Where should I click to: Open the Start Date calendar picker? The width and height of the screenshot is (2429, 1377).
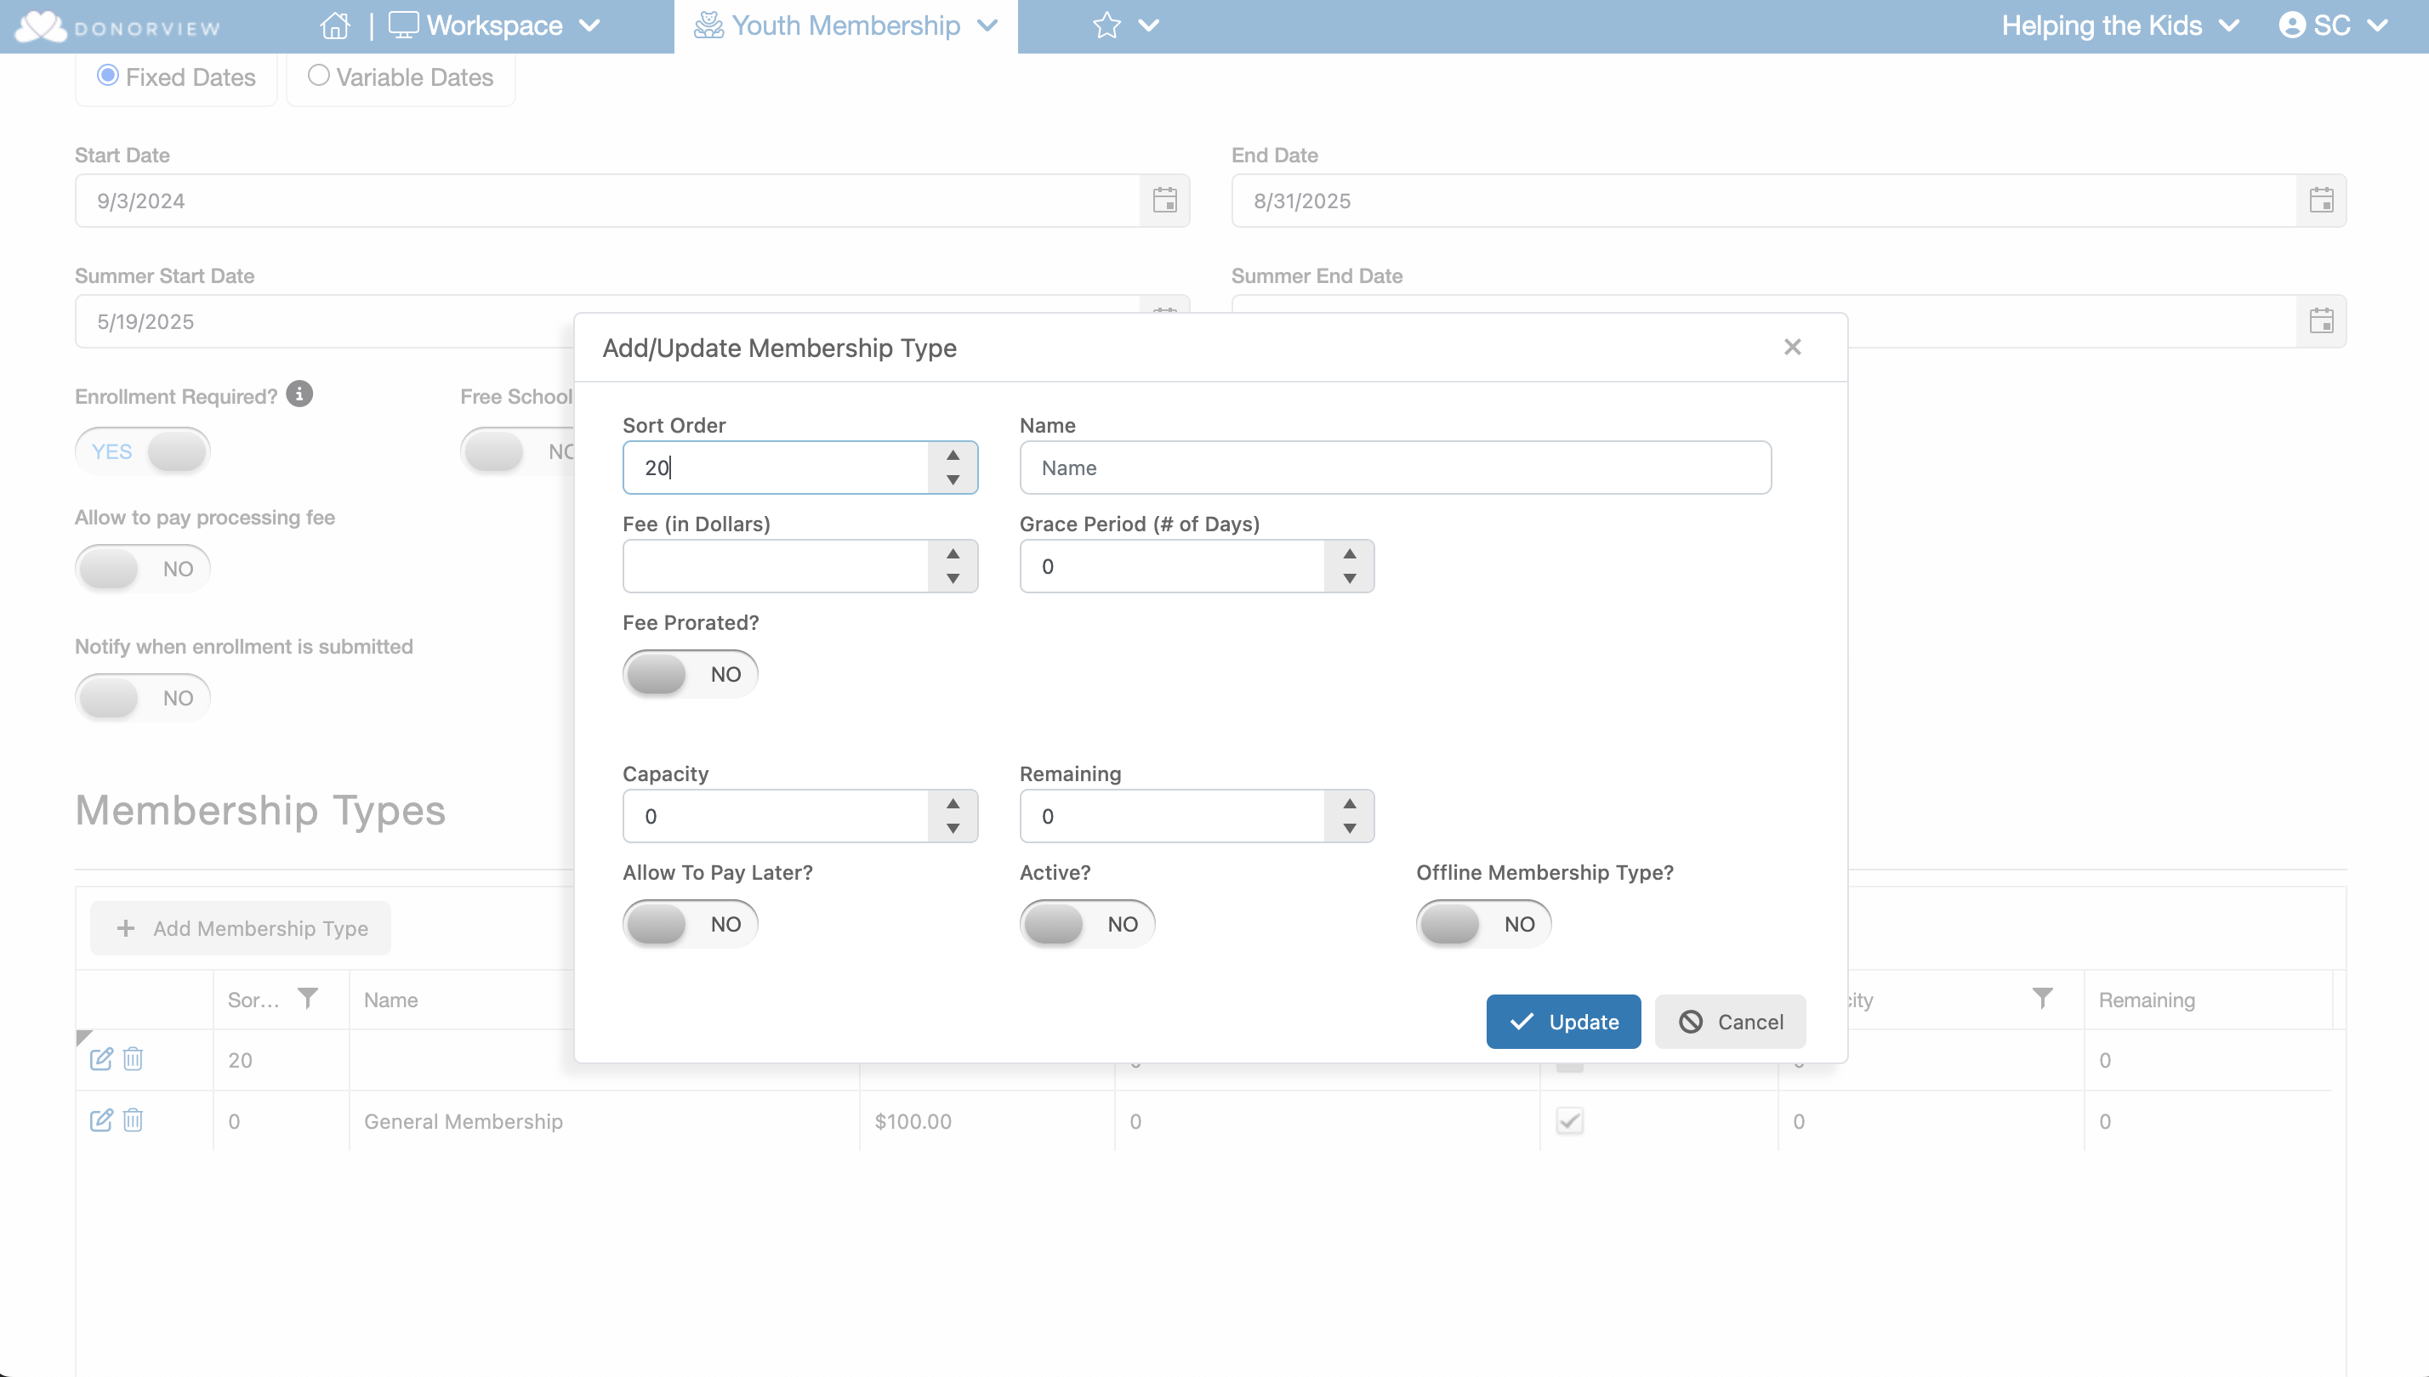coord(1165,201)
